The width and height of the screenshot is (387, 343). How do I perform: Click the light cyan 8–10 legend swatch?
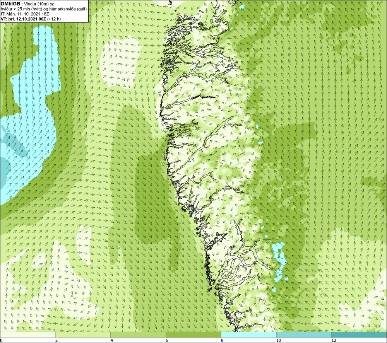[x=249, y=334]
